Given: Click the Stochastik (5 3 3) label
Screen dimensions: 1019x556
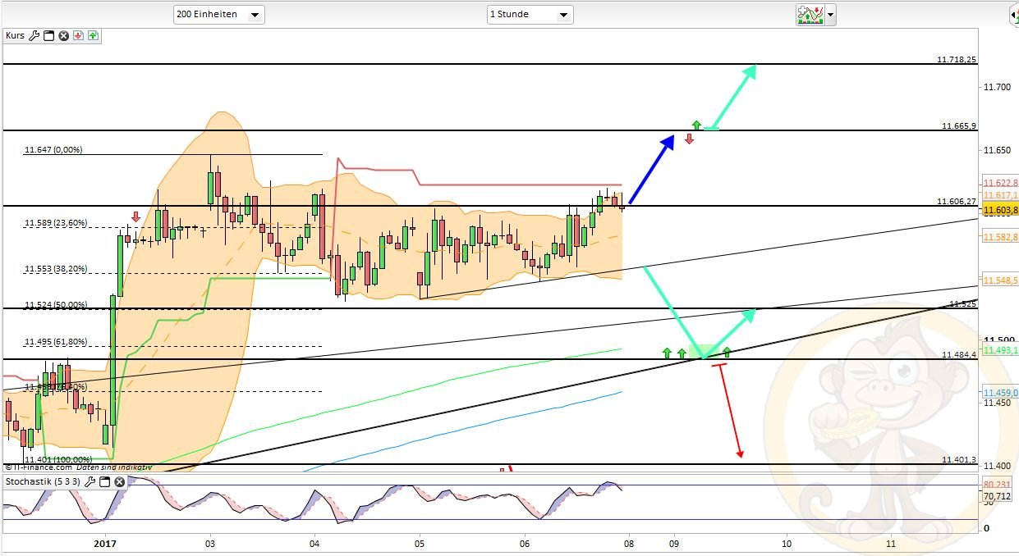Looking at the screenshot, I should click(43, 481).
